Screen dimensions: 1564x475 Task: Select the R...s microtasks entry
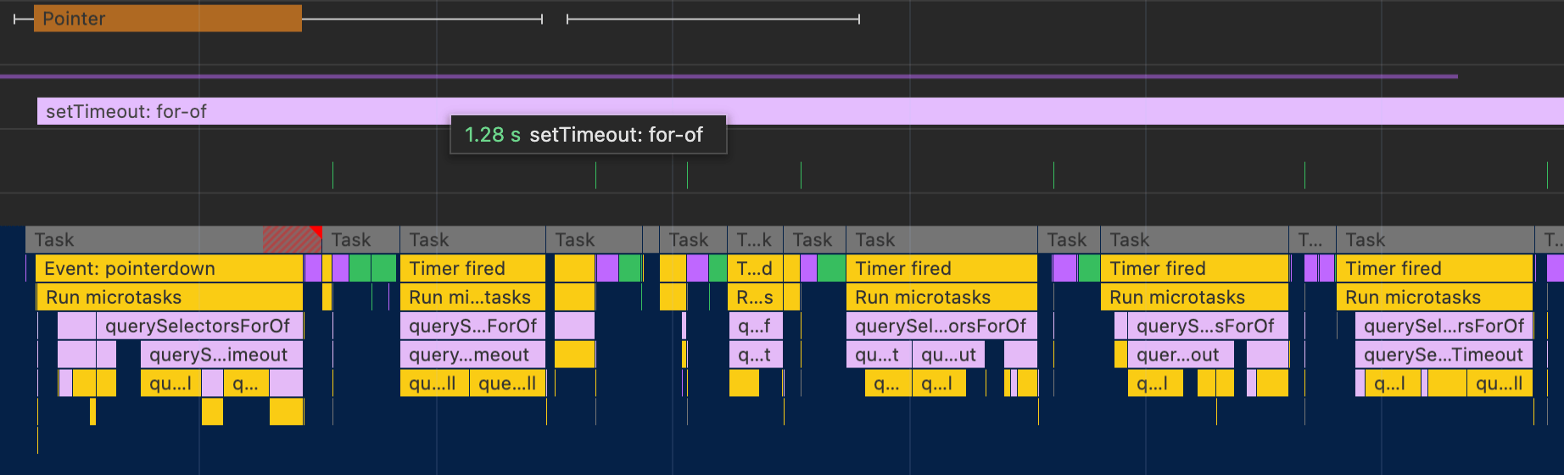click(x=754, y=298)
